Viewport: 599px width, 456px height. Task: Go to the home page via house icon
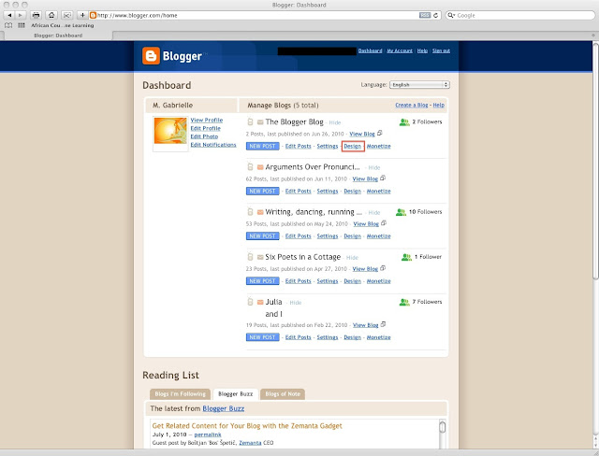click(51, 15)
